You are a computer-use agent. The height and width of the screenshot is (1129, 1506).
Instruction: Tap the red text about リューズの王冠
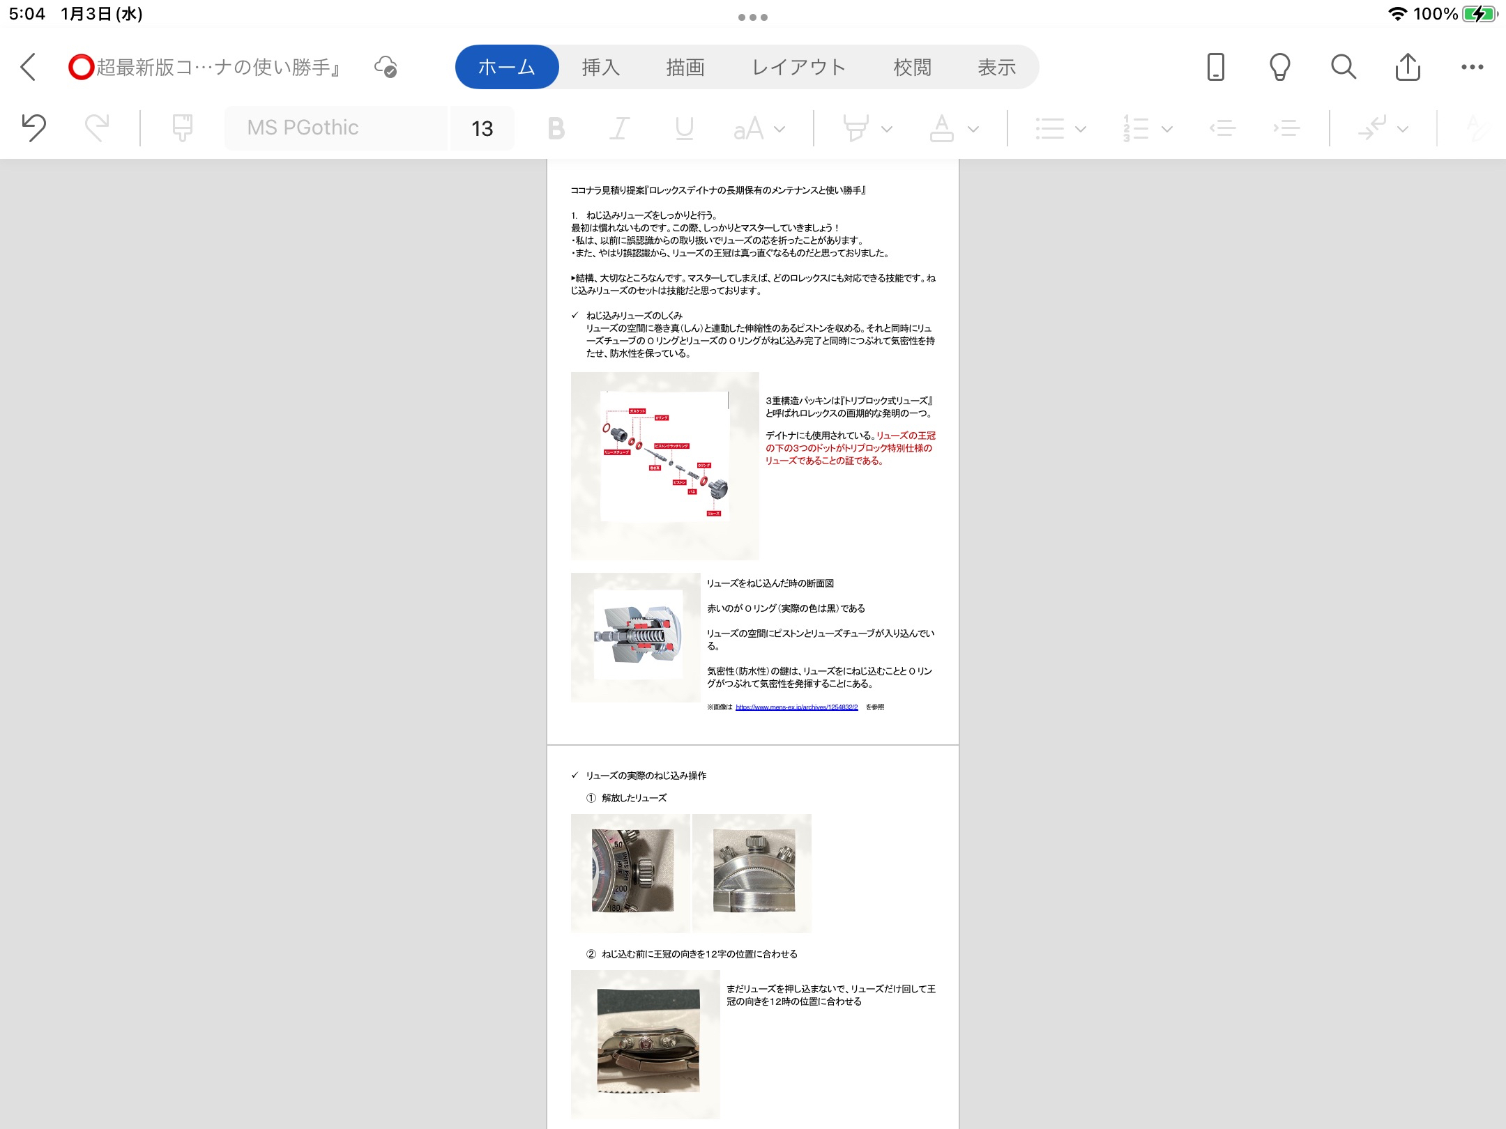(850, 448)
